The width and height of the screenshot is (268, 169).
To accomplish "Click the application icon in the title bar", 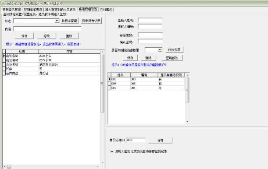I will (x=3, y=3).
